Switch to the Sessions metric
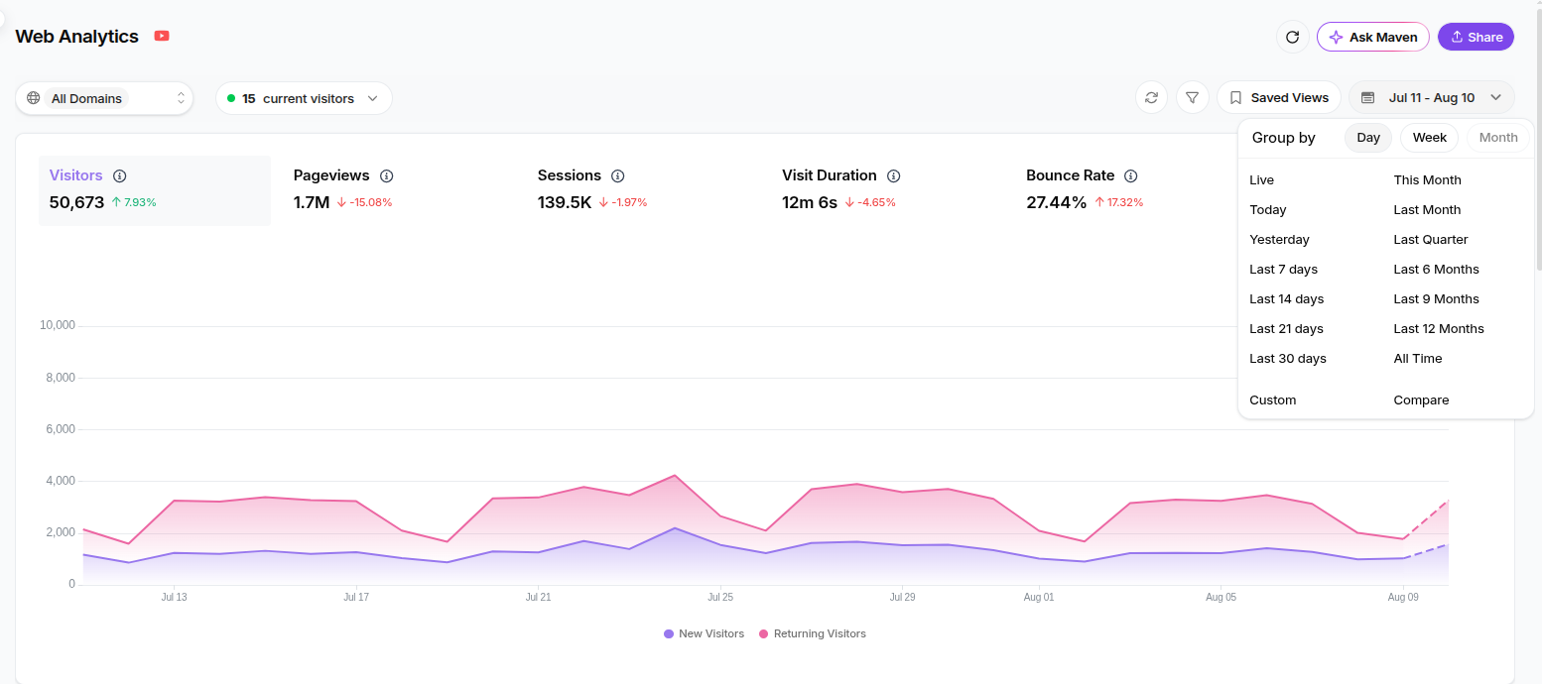 [643, 190]
